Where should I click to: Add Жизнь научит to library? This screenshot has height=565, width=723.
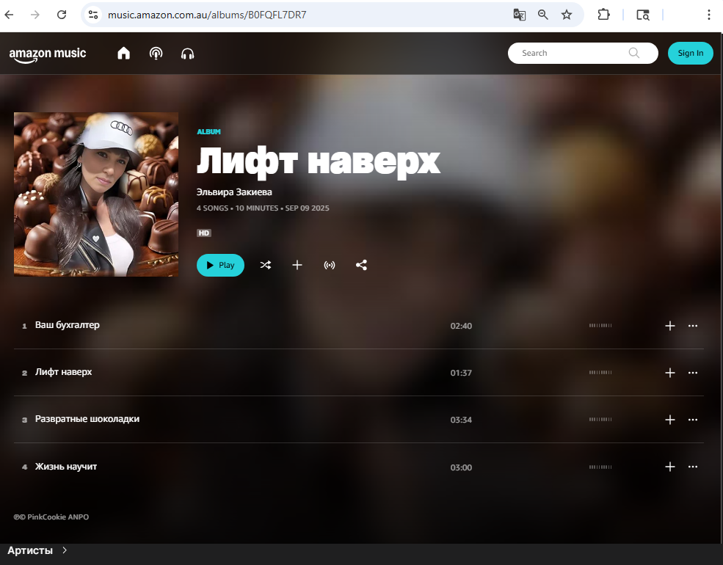pos(670,467)
